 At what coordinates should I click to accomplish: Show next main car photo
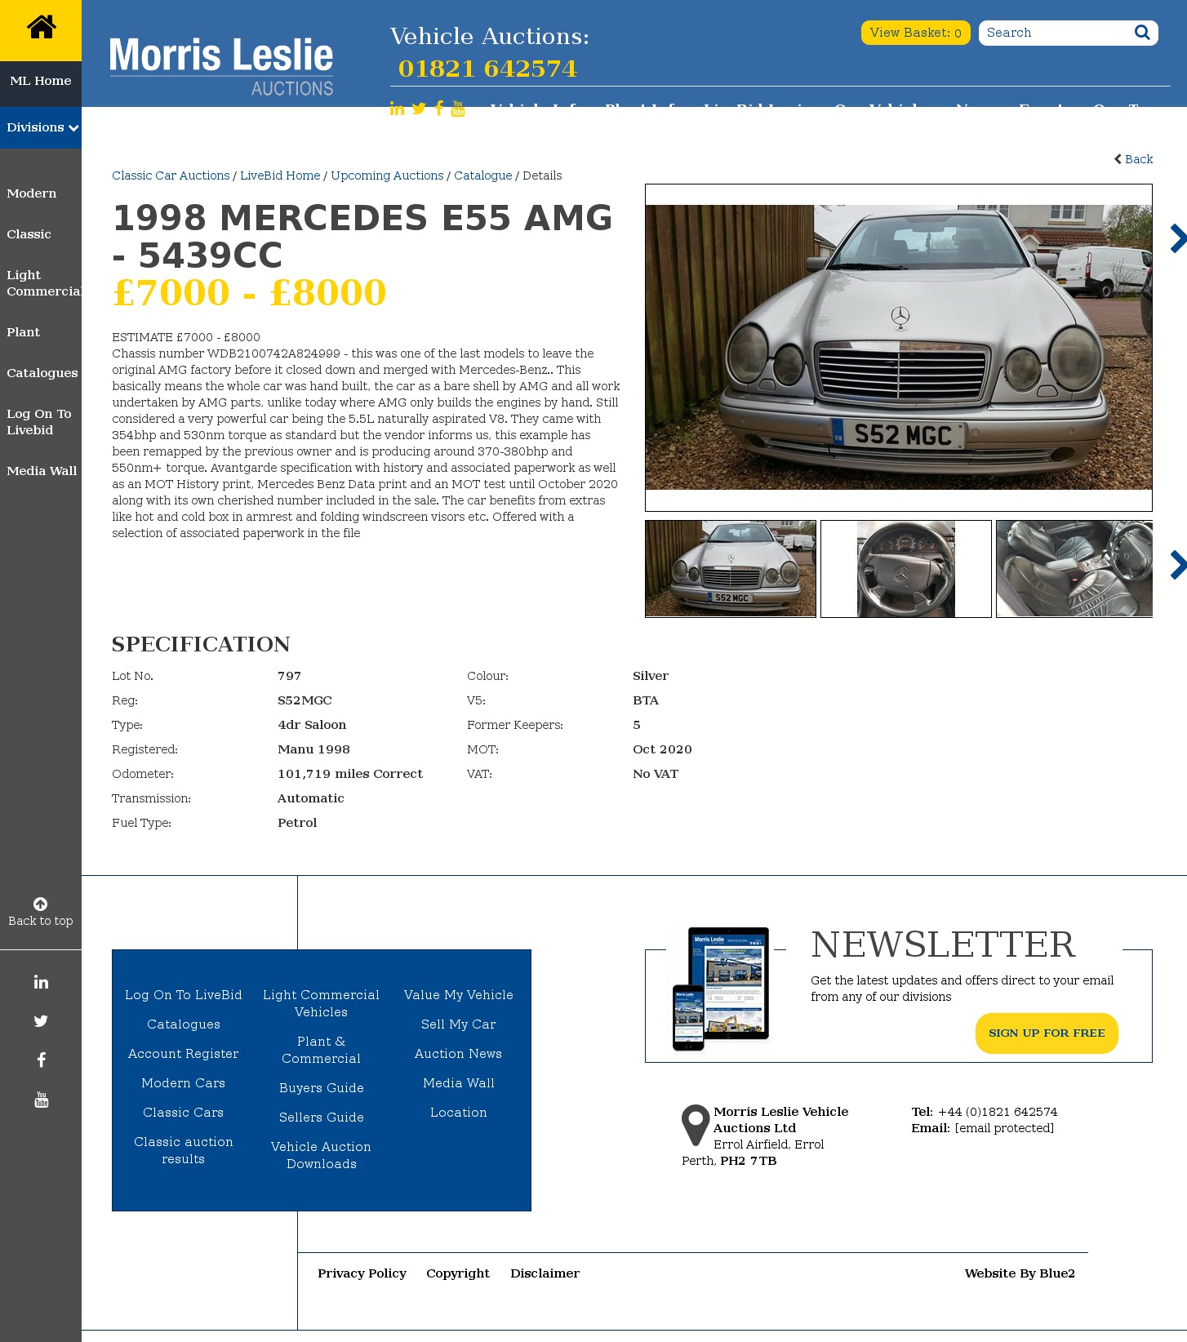(x=1178, y=238)
